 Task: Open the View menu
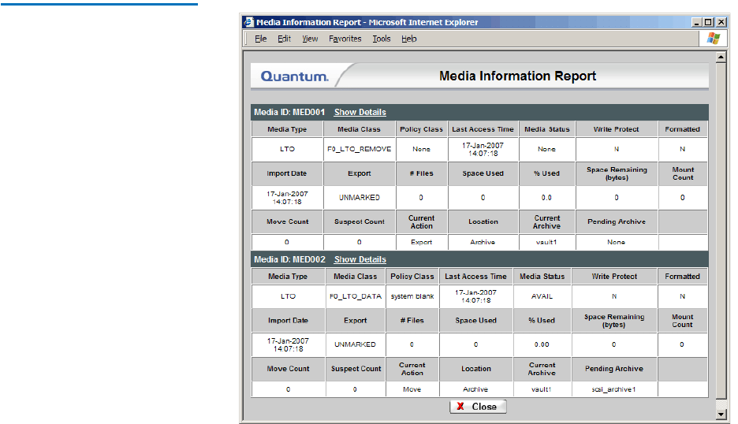coord(310,39)
